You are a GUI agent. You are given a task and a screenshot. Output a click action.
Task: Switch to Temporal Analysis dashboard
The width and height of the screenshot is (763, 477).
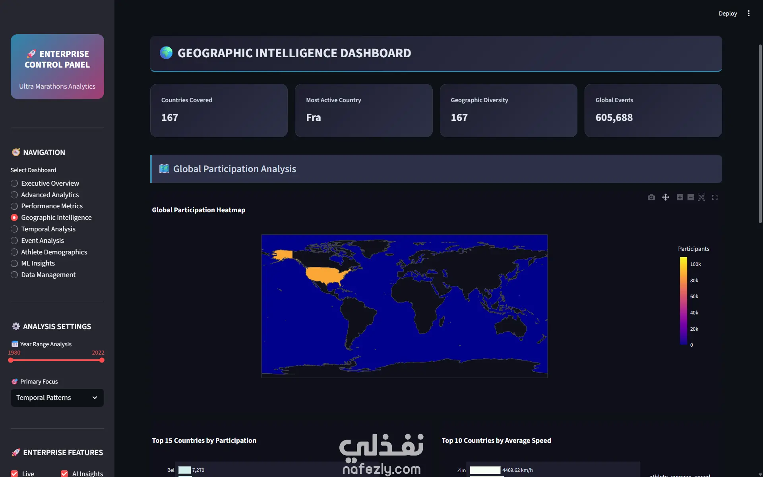pyautogui.click(x=14, y=229)
